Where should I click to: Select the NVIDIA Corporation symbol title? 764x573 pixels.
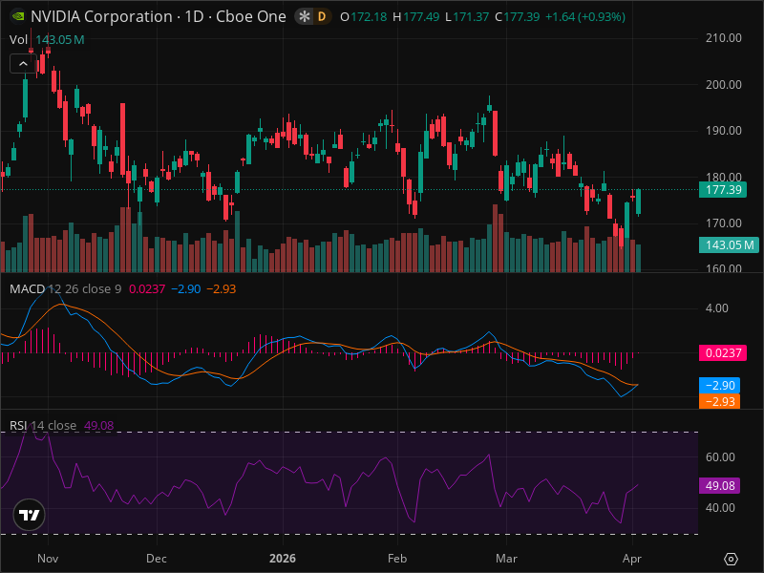coord(159,16)
